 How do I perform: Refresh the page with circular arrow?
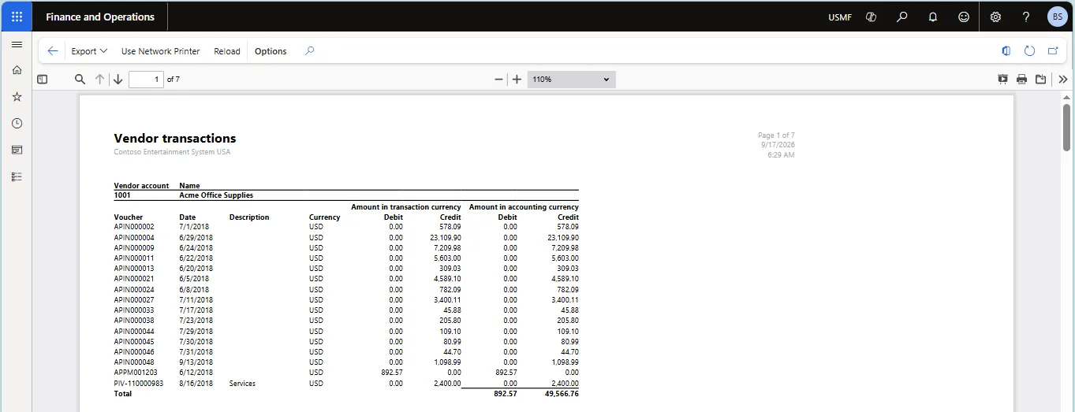point(1029,51)
